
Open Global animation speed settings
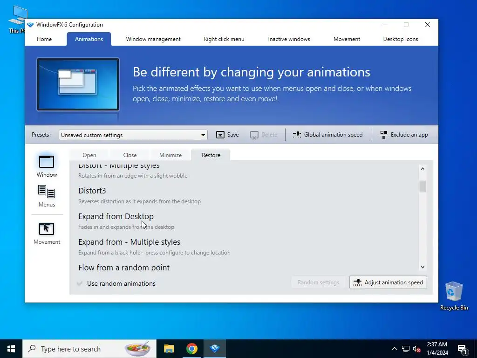pos(327,135)
